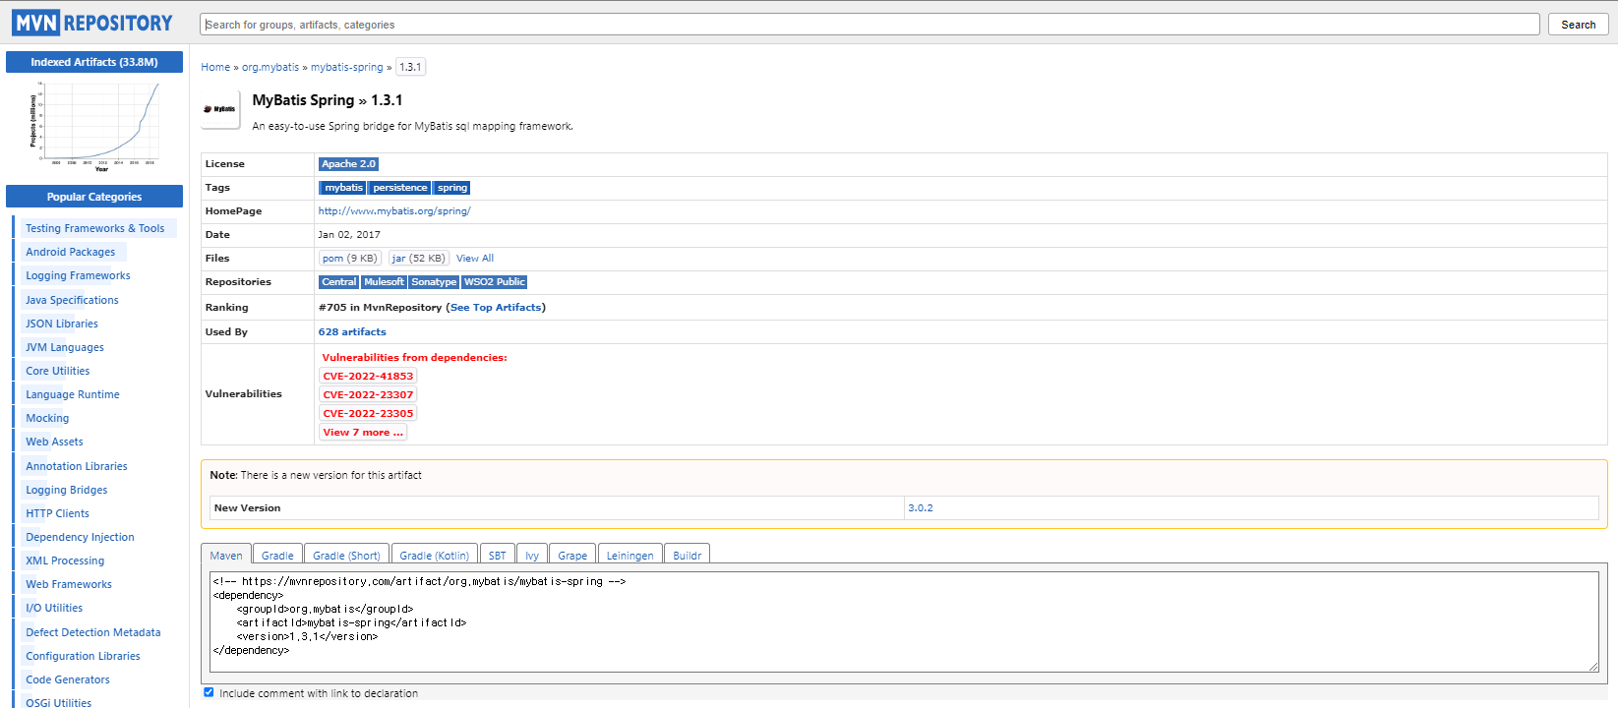Viewport: 1618px width, 708px height.
Task: Click See Top Artifacts link
Action: (496, 308)
